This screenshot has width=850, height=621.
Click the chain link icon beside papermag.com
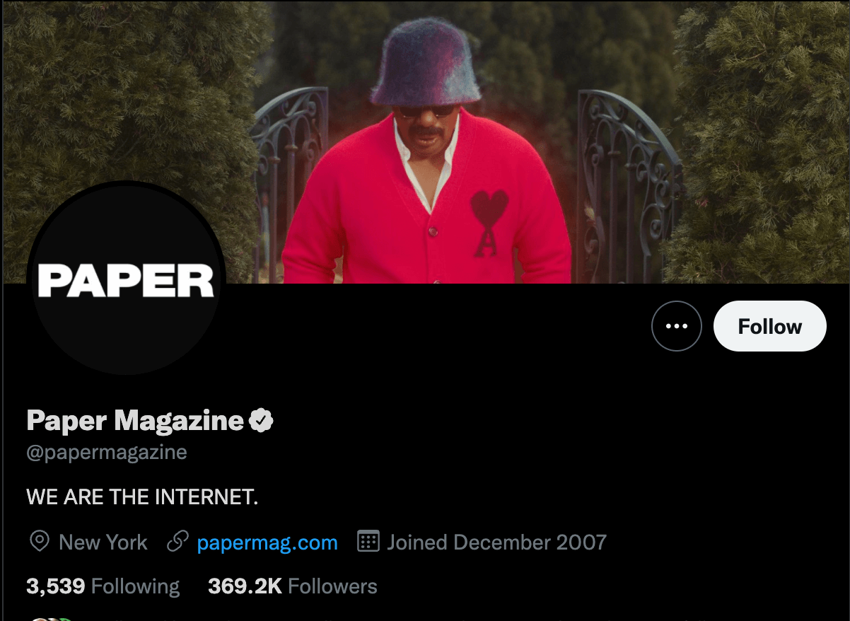click(177, 542)
